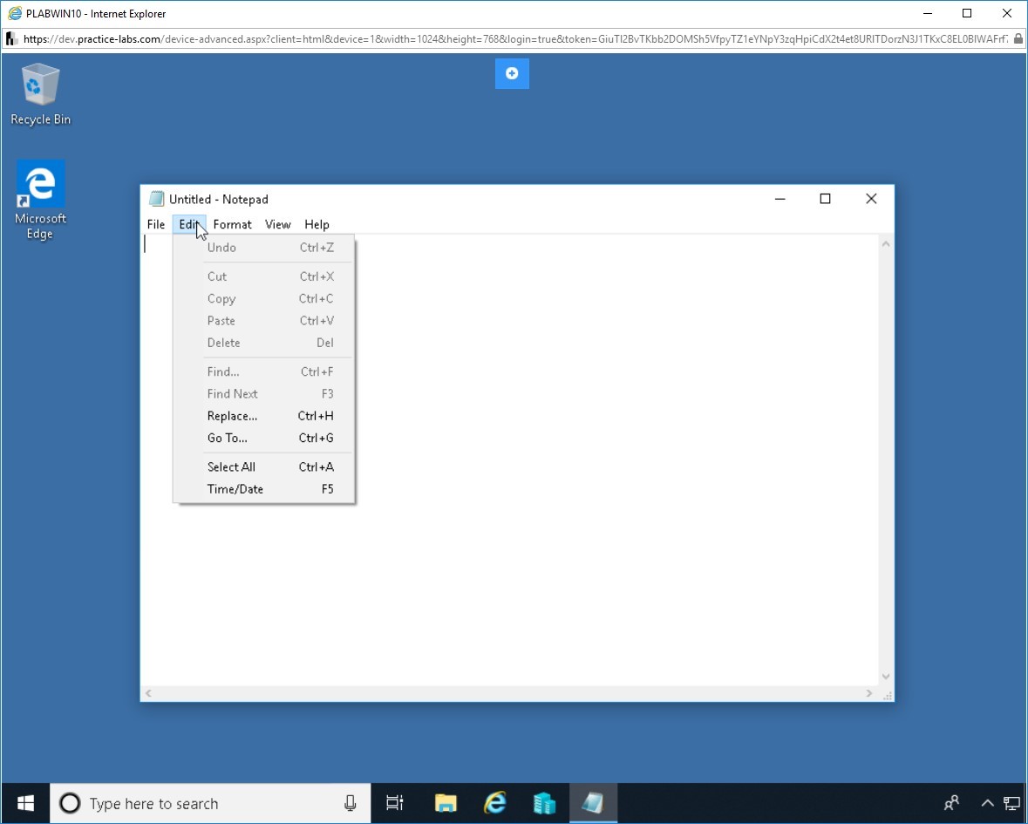Open the Windows Start menu

click(x=25, y=803)
